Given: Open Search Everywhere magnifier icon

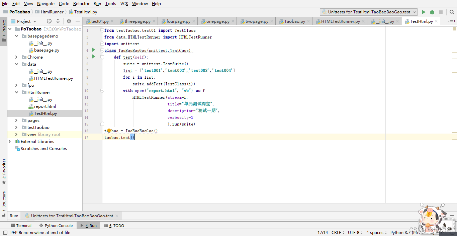Looking at the screenshot, I should [x=452, y=12].
